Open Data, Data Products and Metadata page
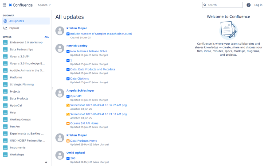Image resolution: width=266 pixels, height=166 pixels. 93,69
